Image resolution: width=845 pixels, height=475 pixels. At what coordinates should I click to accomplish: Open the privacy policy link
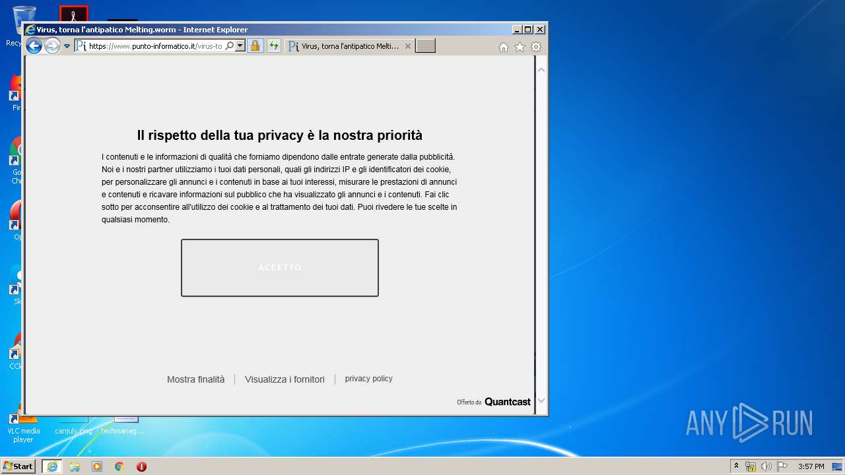tap(368, 379)
